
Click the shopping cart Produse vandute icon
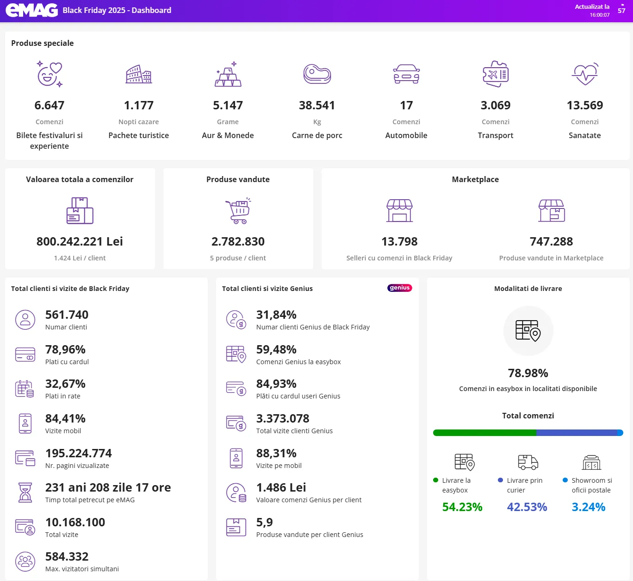coord(238,211)
